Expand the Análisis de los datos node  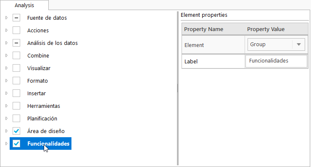[x=7, y=43]
